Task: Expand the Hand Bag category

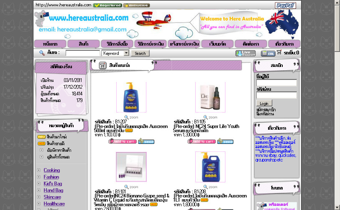Action: (38, 190)
